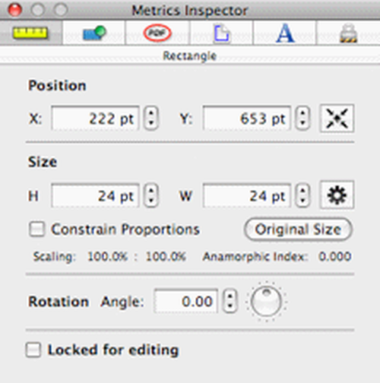The image size is (380, 383).
Task: Click into the rotation Angle field
Action: pos(186,301)
